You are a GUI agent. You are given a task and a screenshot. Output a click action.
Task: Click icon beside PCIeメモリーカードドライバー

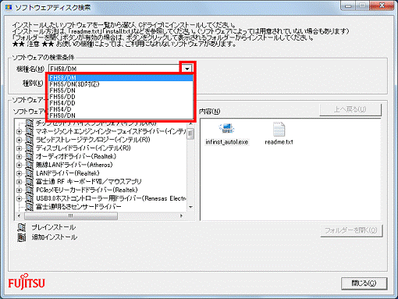pos(30,190)
